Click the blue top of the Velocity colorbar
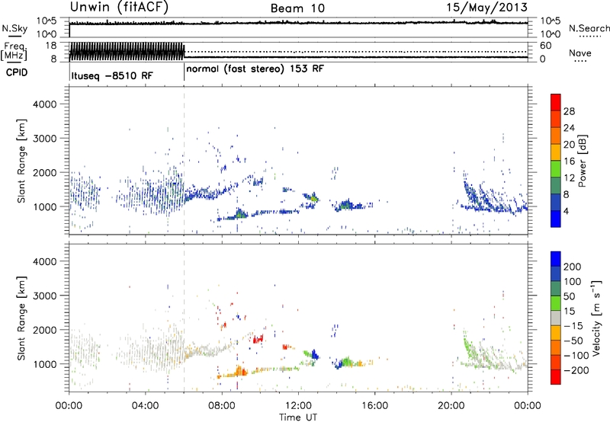The image size is (610, 422). 556,259
